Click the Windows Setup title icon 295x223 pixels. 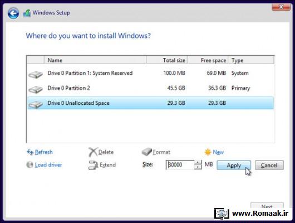tap(27, 13)
